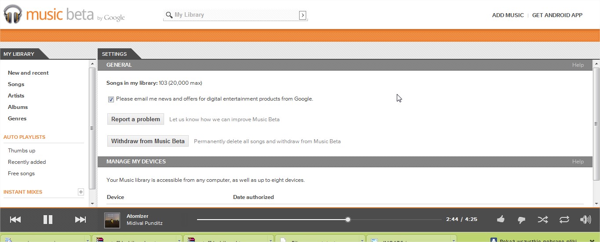Viewport: 600px width, 242px height.
Task: Pause the currently playing song
Action: (x=48, y=220)
